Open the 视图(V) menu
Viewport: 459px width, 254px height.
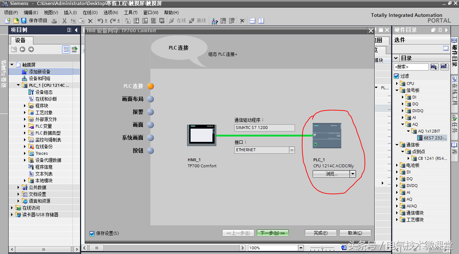[x=51, y=13]
